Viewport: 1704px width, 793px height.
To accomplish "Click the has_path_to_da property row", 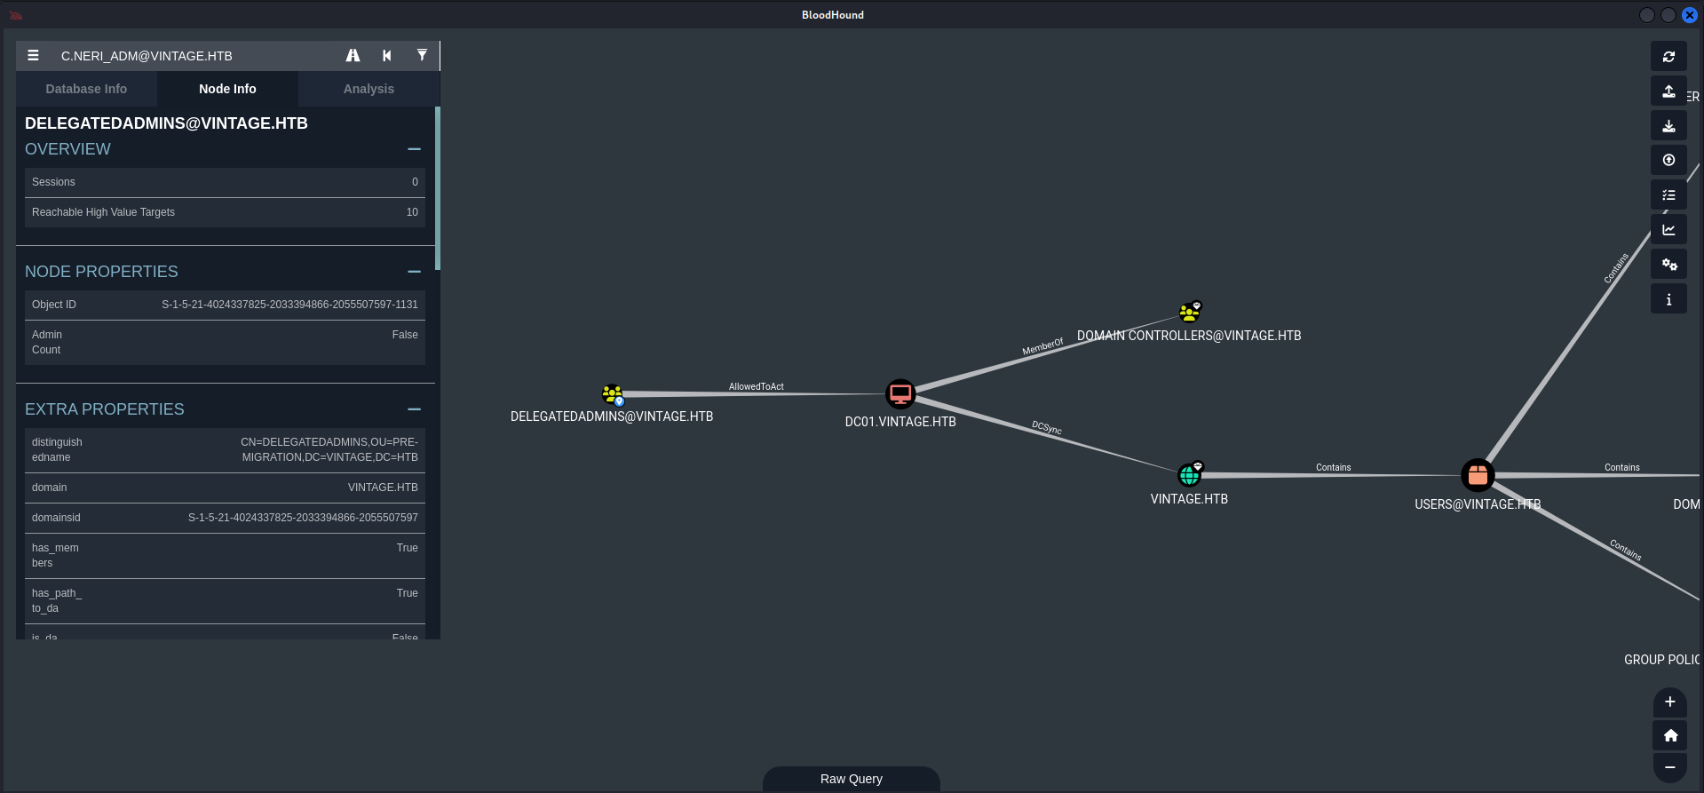I will pyautogui.click(x=225, y=601).
